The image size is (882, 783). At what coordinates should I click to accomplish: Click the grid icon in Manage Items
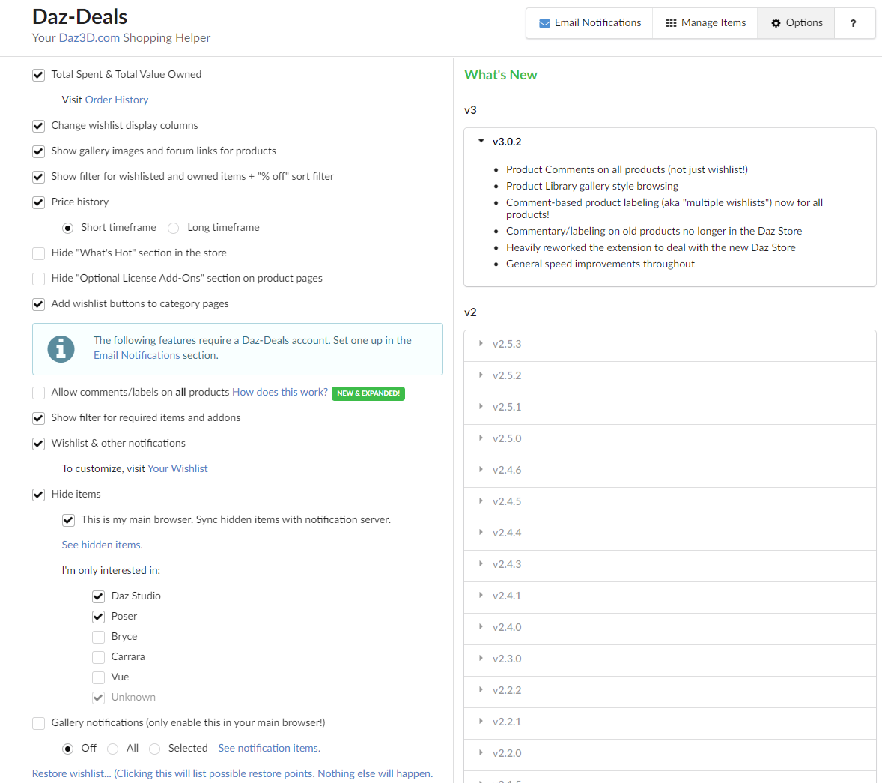tap(671, 23)
